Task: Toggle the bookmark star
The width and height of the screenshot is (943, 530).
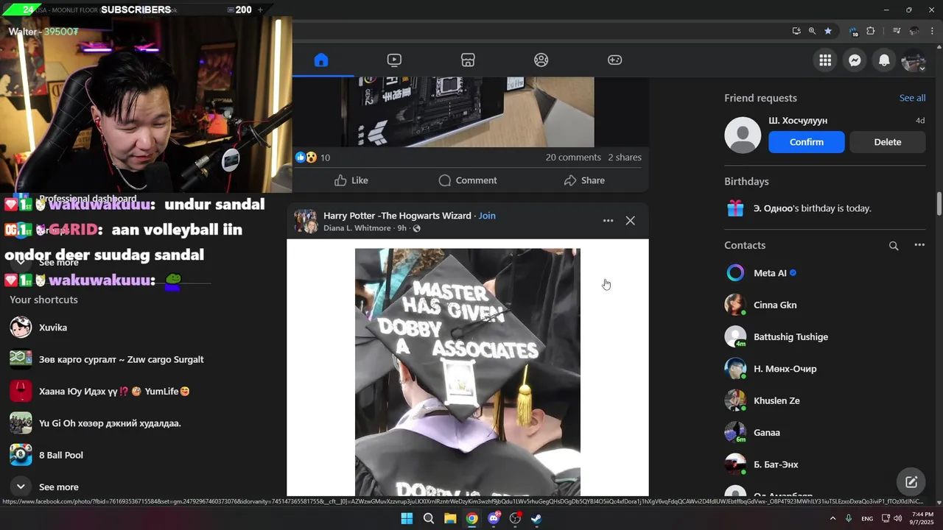Action: coord(828,31)
